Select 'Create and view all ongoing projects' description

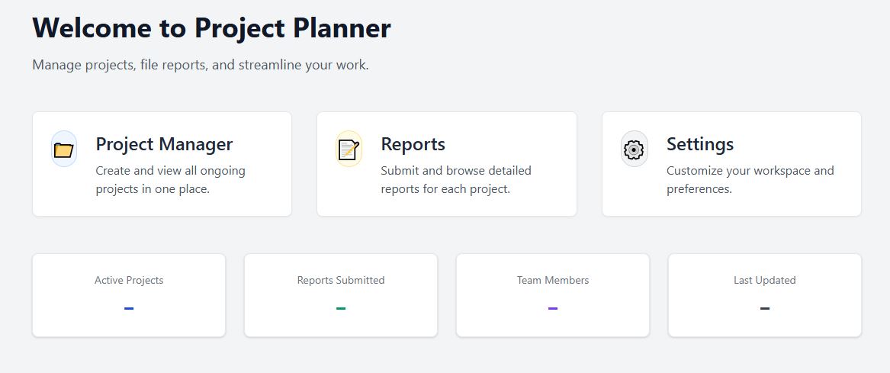[170, 179]
